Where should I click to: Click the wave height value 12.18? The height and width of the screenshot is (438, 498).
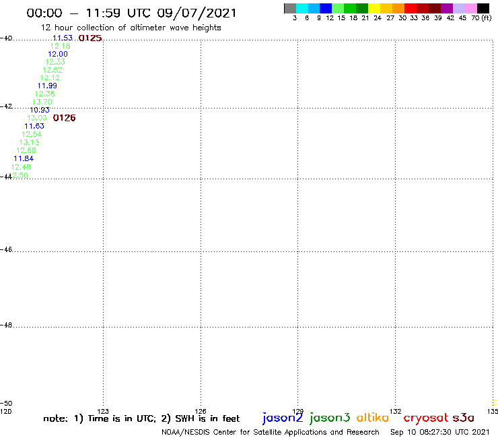coord(61,46)
